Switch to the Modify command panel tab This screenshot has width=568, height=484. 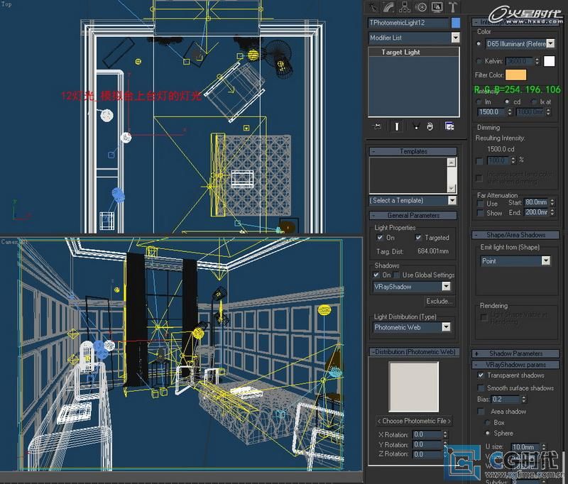tap(388, 7)
